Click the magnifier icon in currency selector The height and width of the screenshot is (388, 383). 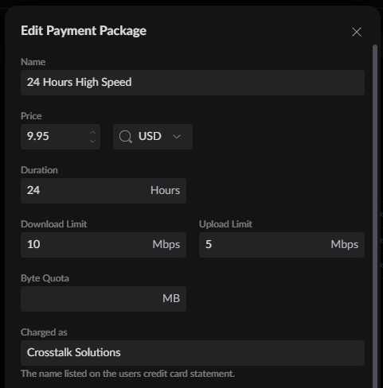tap(125, 137)
